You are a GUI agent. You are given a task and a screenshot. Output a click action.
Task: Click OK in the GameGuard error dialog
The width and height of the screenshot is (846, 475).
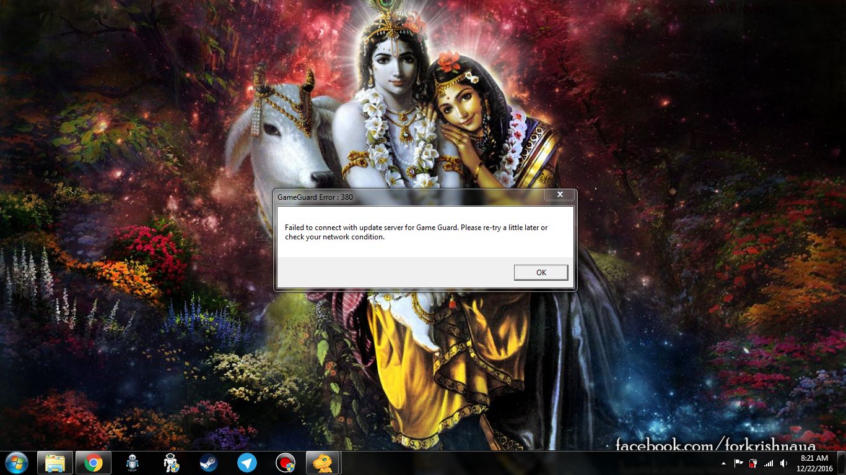tap(541, 272)
